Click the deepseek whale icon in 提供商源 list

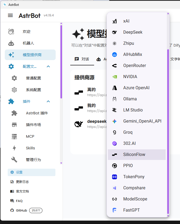79,124
